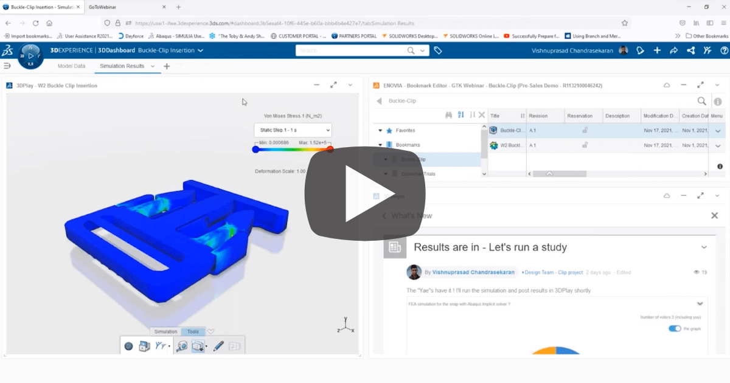
Task: Select the pencil annotation tool
Action: [219, 346]
